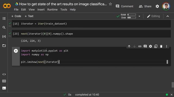Expand the runtime connection dropdown arrow
Screen dimensions: 174x97
point(139,16)
